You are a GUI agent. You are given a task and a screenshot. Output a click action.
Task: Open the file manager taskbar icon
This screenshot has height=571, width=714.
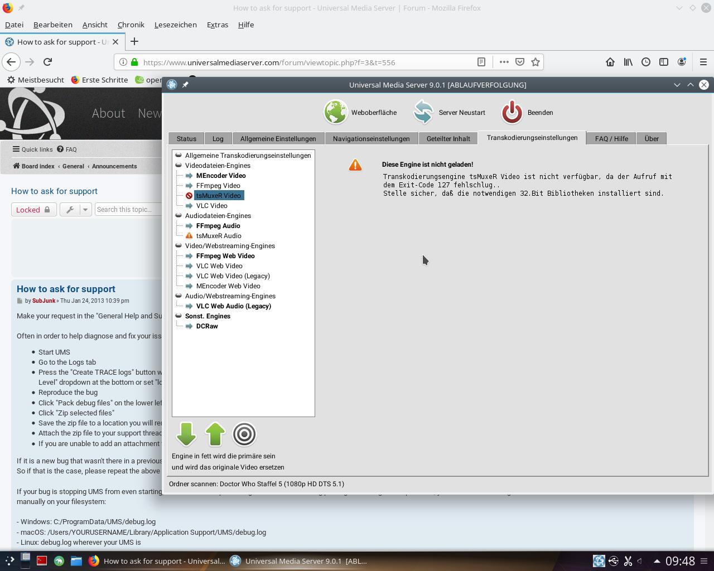pyautogui.click(x=76, y=561)
